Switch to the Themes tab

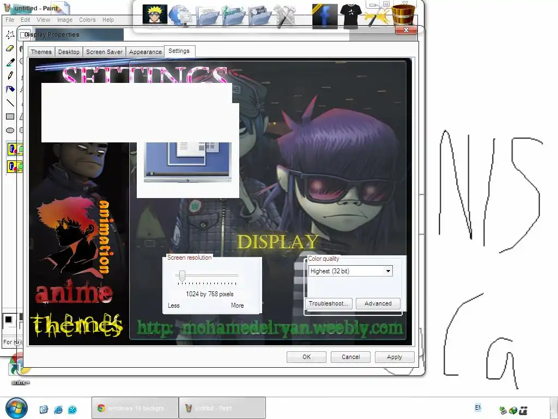(x=41, y=52)
